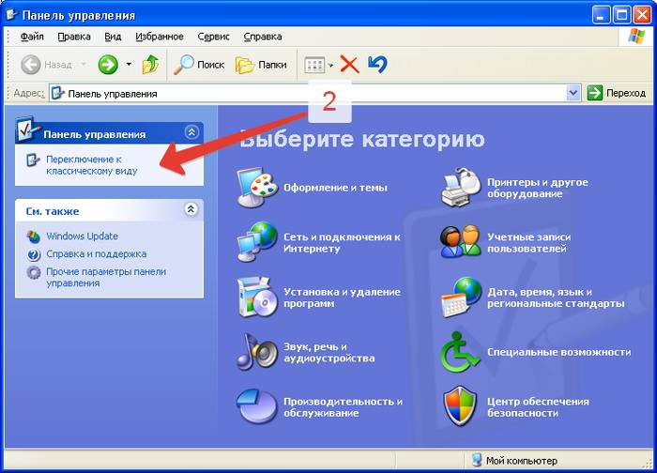Screen dimensions: 657x473
Task: Open the Центр обеспечения безопасности shield icon
Action: [x=461, y=405]
